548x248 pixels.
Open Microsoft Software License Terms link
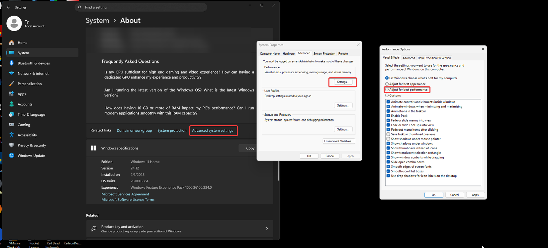pyautogui.click(x=128, y=200)
